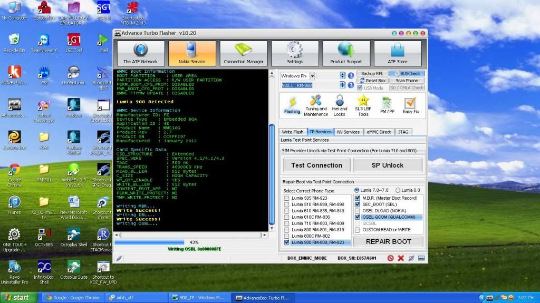Click the pencil icon below the progress bar
The width and height of the screenshot is (540, 303).
[x=119, y=258]
